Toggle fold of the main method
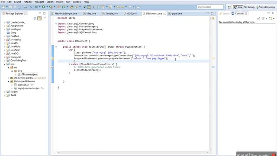 [56, 47]
